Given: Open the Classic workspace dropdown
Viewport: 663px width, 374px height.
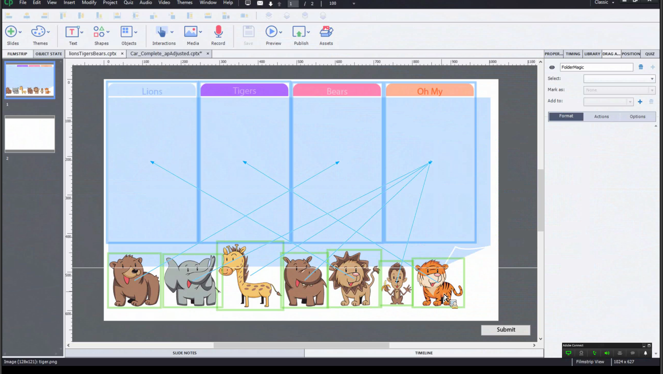Looking at the screenshot, I should point(604,3).
